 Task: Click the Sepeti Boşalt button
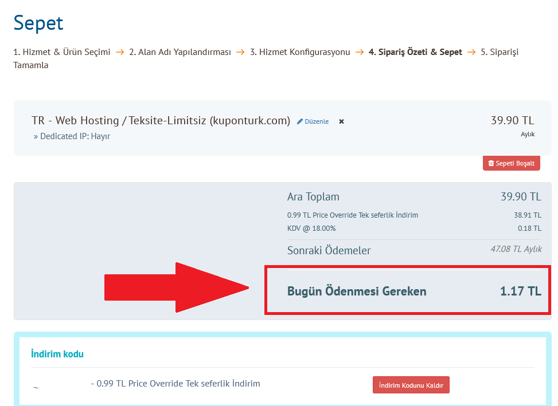click(512, 163)
